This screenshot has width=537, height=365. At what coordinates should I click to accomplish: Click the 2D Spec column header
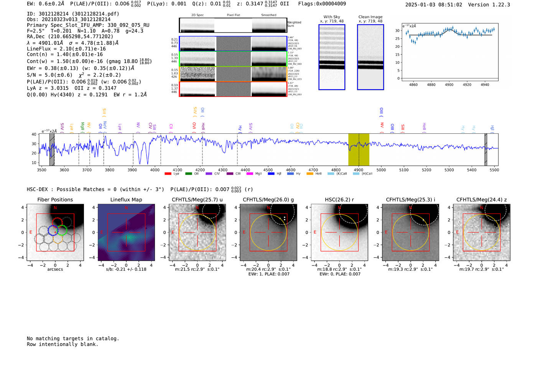[x=198, y=15]
